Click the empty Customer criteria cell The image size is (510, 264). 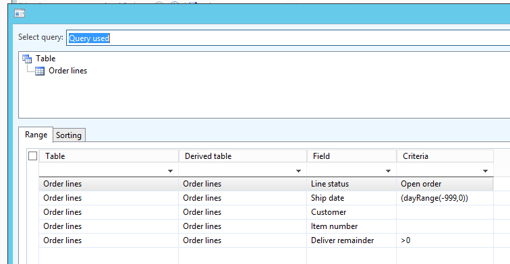pos(445,212)
